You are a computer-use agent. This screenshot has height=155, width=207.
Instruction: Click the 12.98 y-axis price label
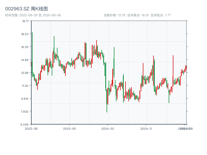point(26,73)
